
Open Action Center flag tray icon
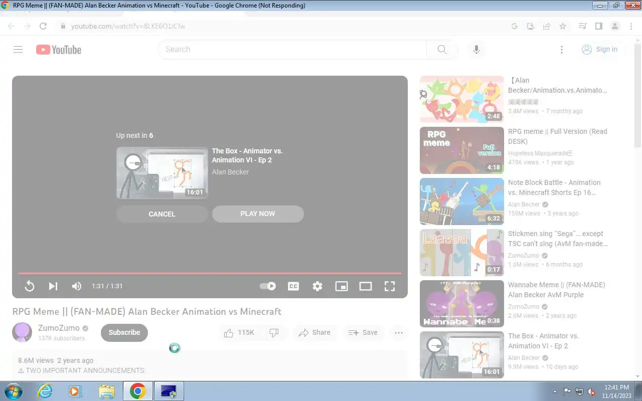tap(567, 391)
